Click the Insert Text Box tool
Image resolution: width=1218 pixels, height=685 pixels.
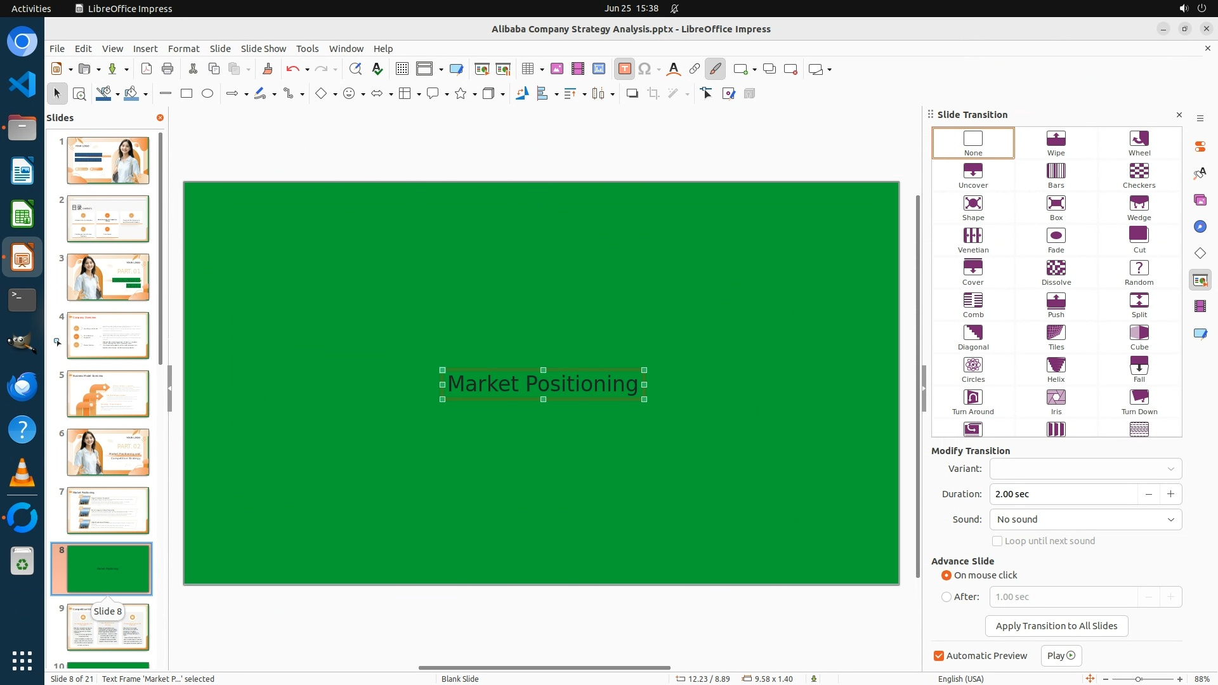pyautogui.click(x=624, y=69)
